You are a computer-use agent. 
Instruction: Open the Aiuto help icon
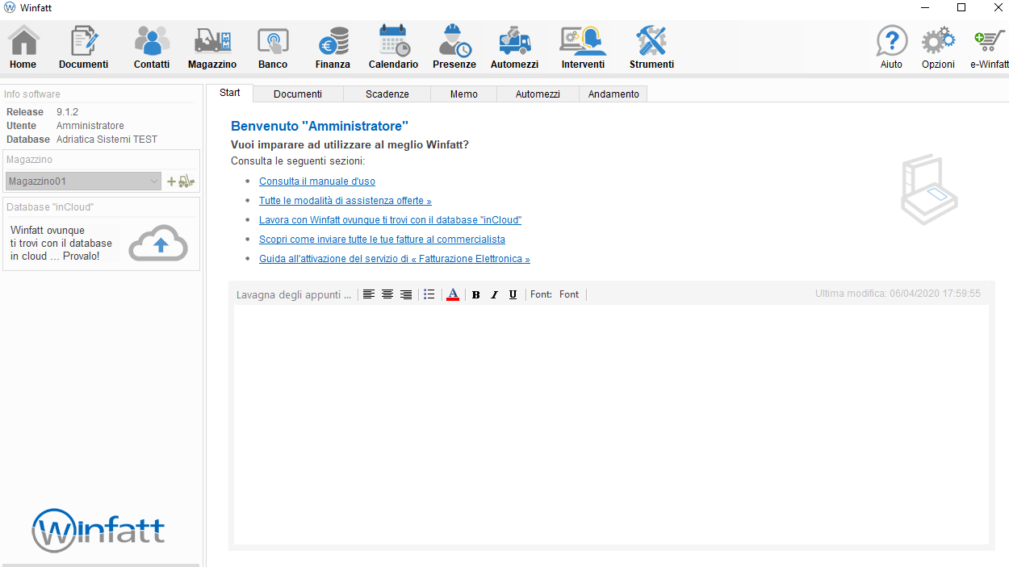tap(892, 47)
